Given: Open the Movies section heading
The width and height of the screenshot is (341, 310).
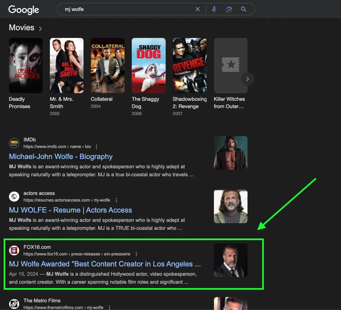Looking at the screenshot, I should (x=22, y=28).
